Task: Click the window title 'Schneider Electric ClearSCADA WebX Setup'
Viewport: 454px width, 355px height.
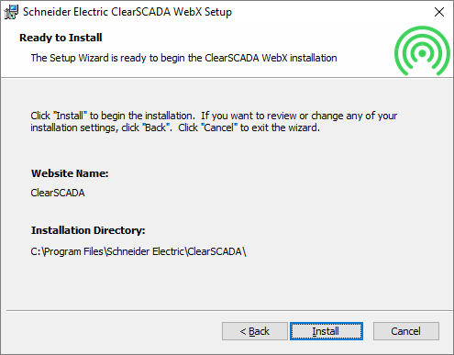Action: coord(127,12)
